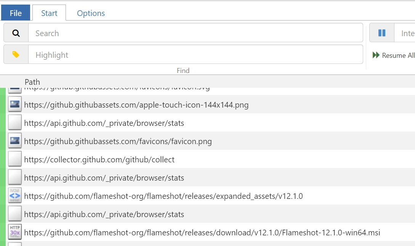
Task: Click the blank document icon on the first browser stats request
Action: (14, 122)
